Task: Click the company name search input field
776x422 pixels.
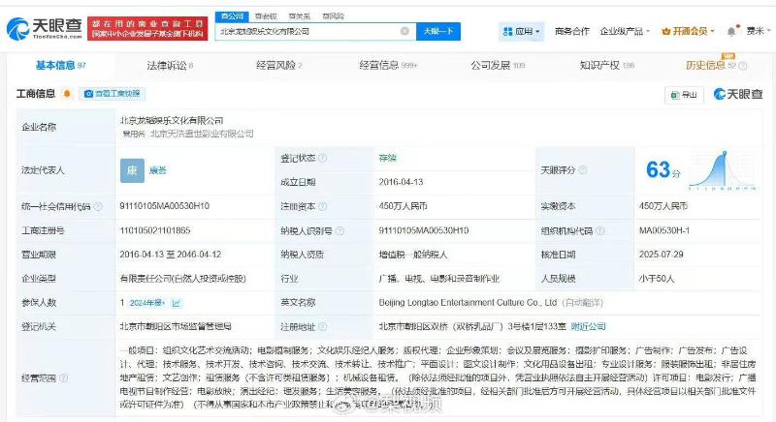Action: 306,31
